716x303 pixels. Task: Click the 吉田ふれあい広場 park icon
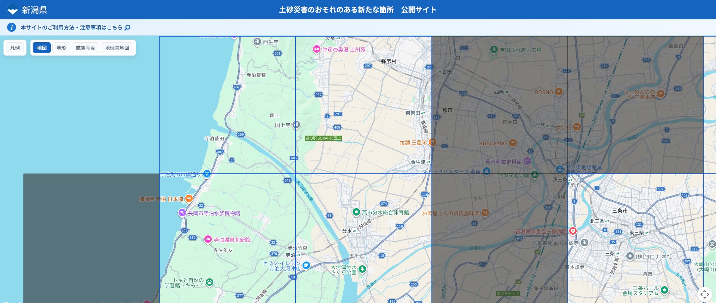pyautogui.click(x=494, y=49)
